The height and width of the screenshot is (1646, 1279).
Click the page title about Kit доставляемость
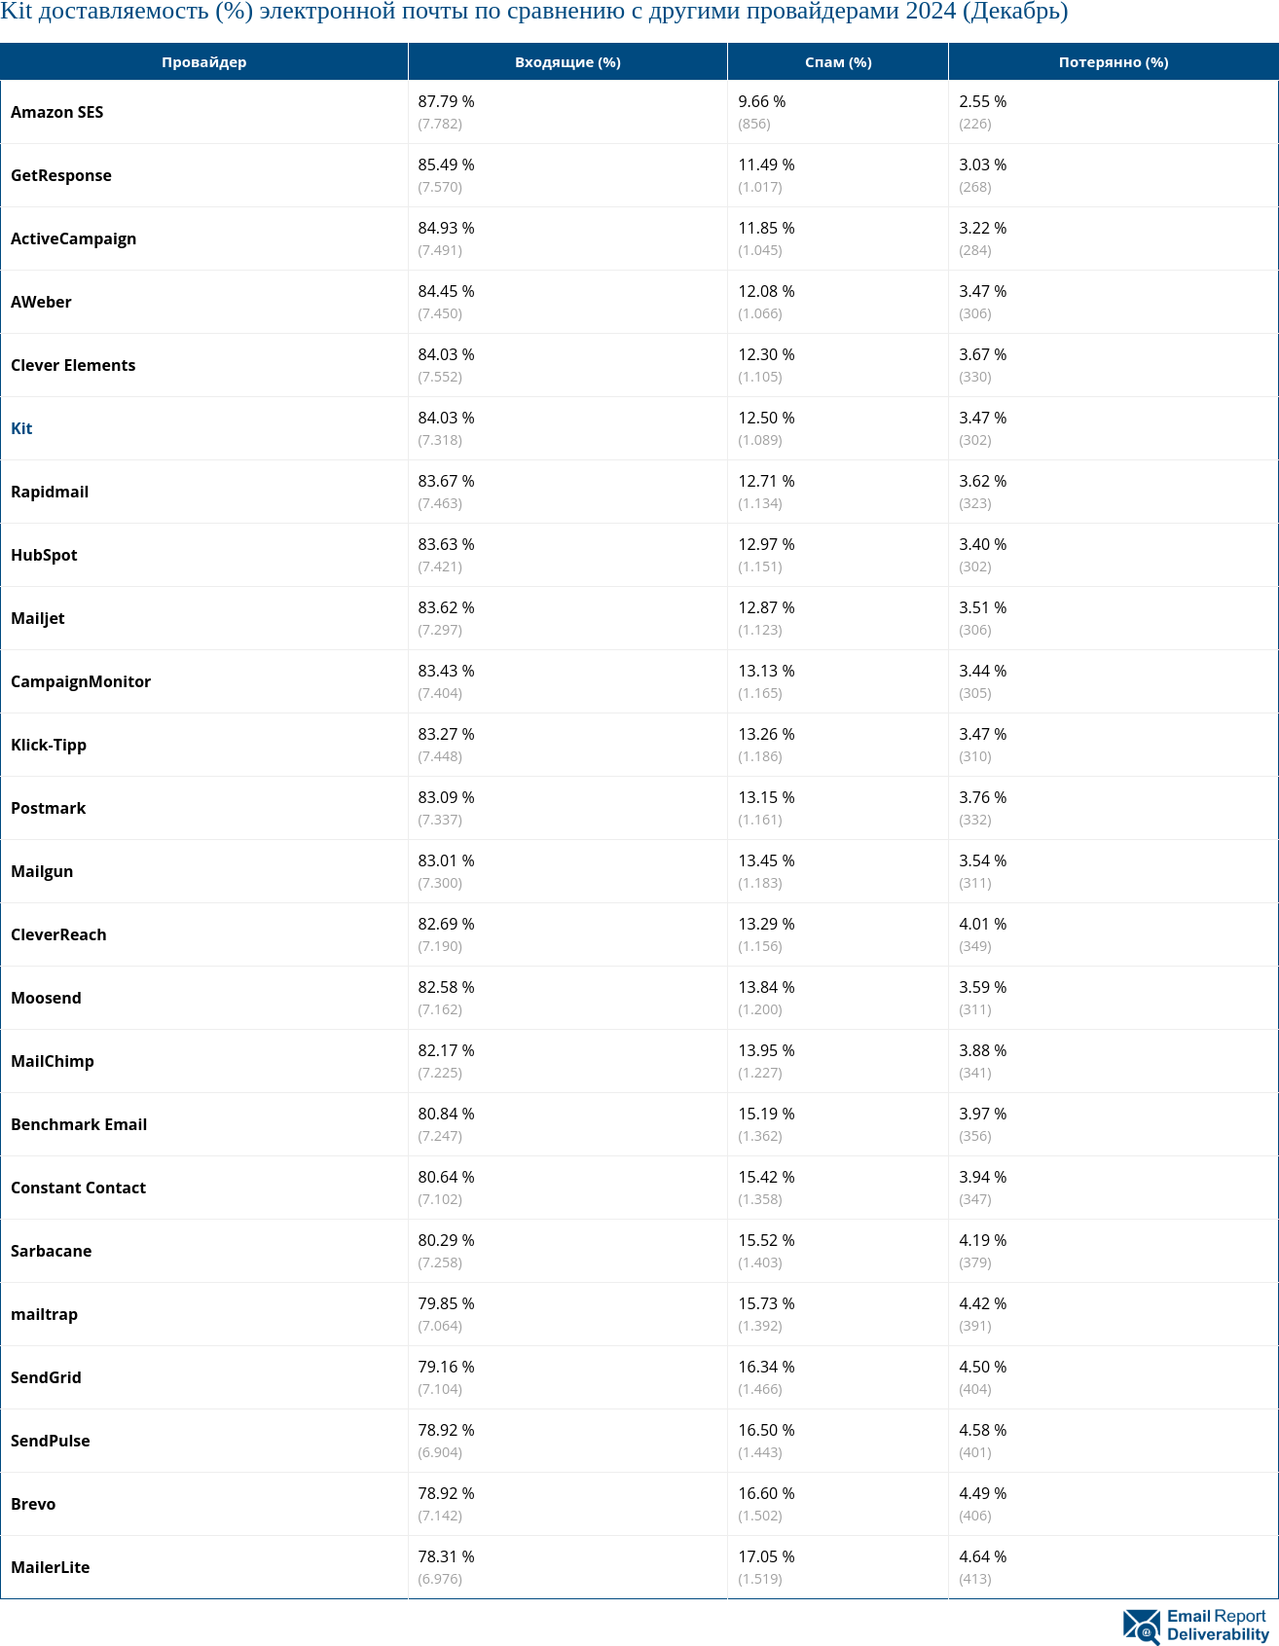pyautogui.click(x=533, y=12)
